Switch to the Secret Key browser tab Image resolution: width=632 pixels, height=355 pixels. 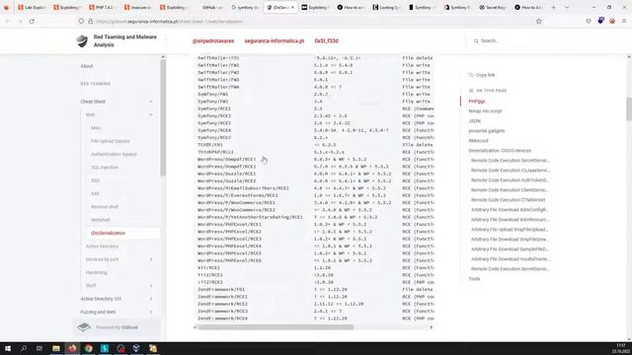click(494, 7)
